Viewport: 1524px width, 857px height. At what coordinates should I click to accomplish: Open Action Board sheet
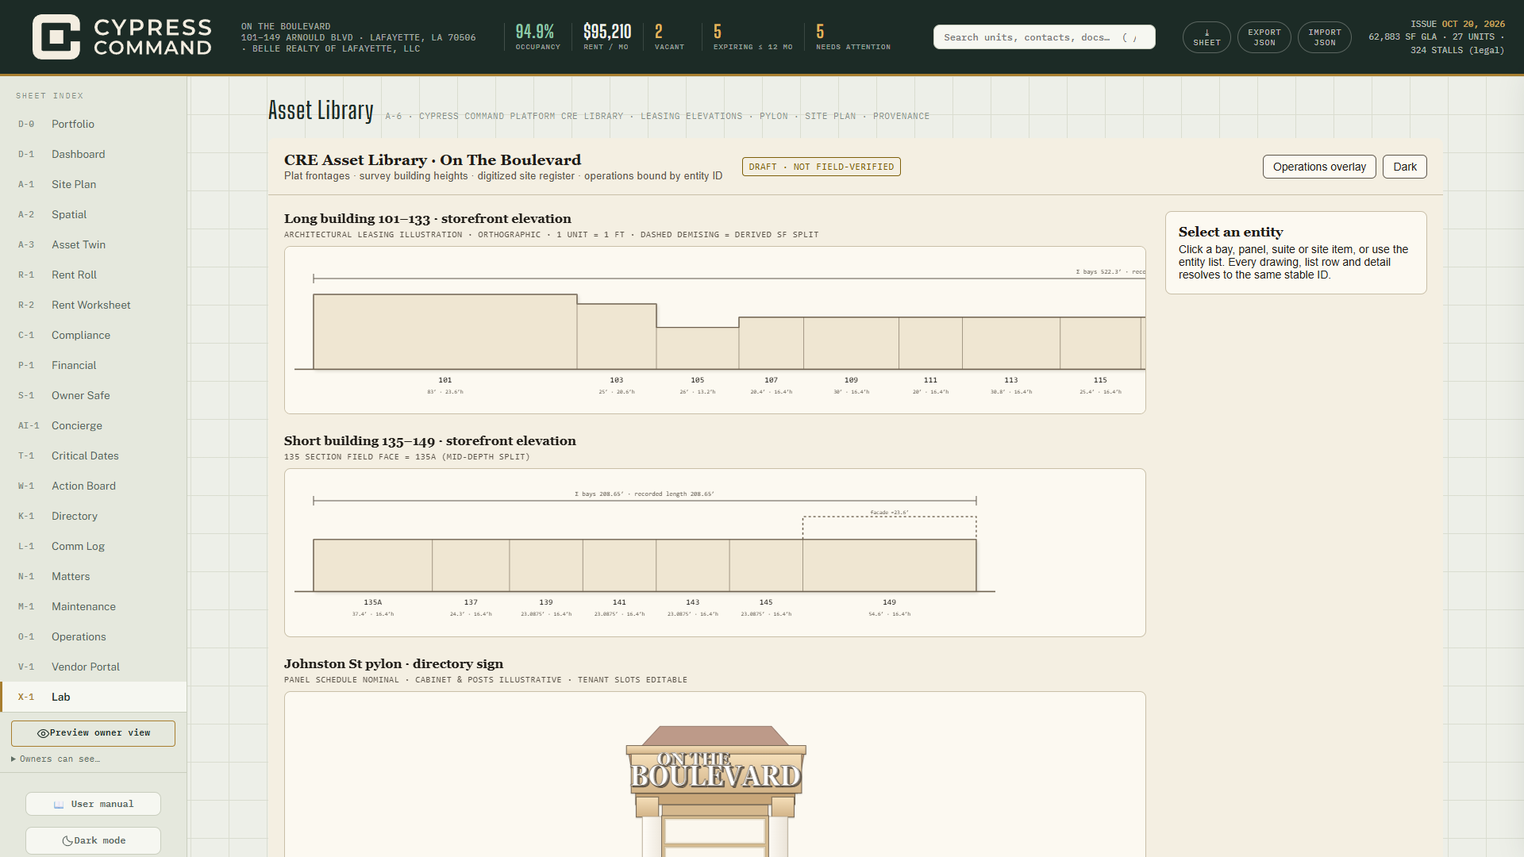(x=94, y=486)
